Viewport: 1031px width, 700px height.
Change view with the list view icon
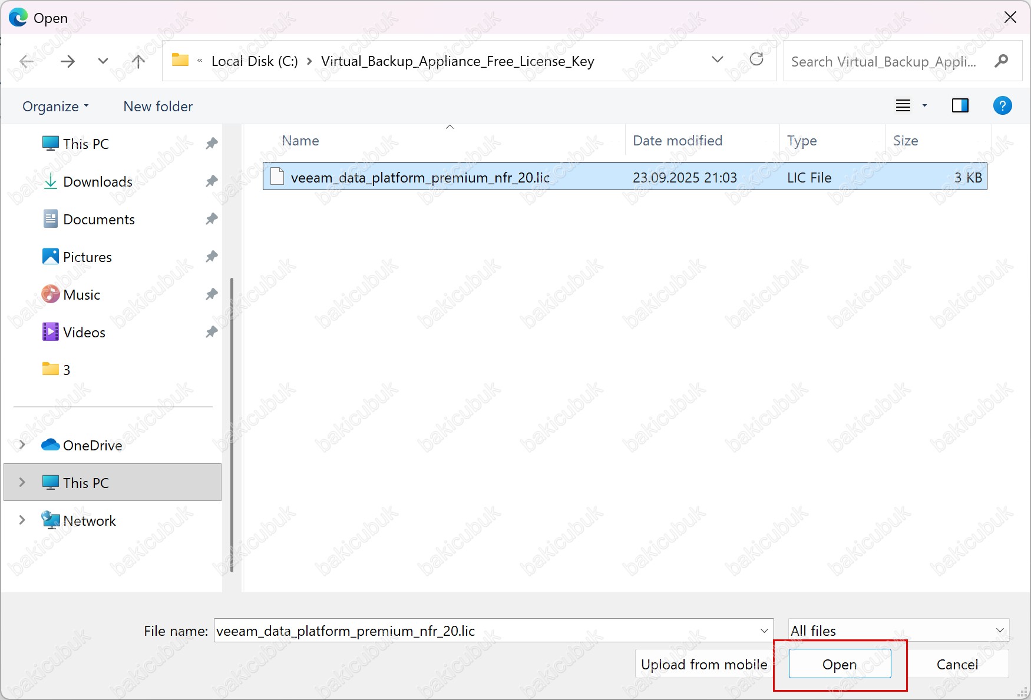coord(903,106)
